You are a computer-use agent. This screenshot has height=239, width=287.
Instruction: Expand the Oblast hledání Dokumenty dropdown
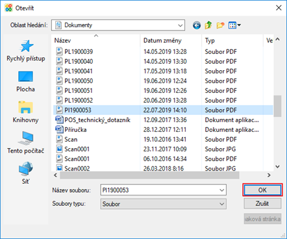180,25
